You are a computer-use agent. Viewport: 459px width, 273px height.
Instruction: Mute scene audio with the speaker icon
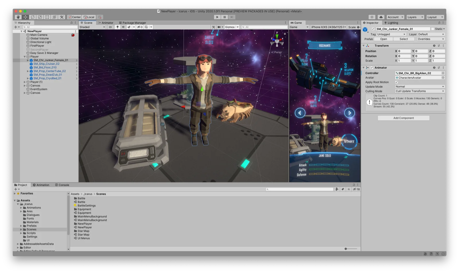coord(123,27)
